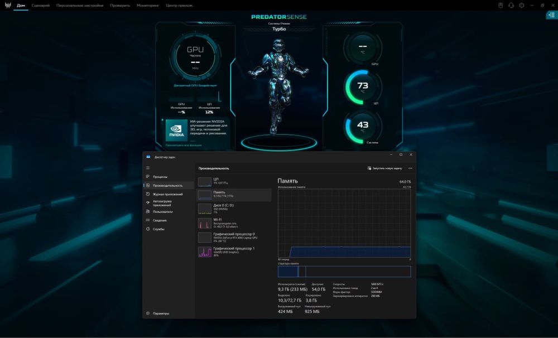Select Диск 0 (C: D:) performance entry

coord(234,209)
